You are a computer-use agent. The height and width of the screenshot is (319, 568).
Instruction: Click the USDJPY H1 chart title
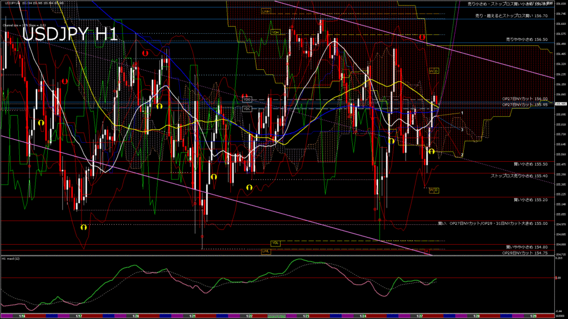click(x=69, y=34)
